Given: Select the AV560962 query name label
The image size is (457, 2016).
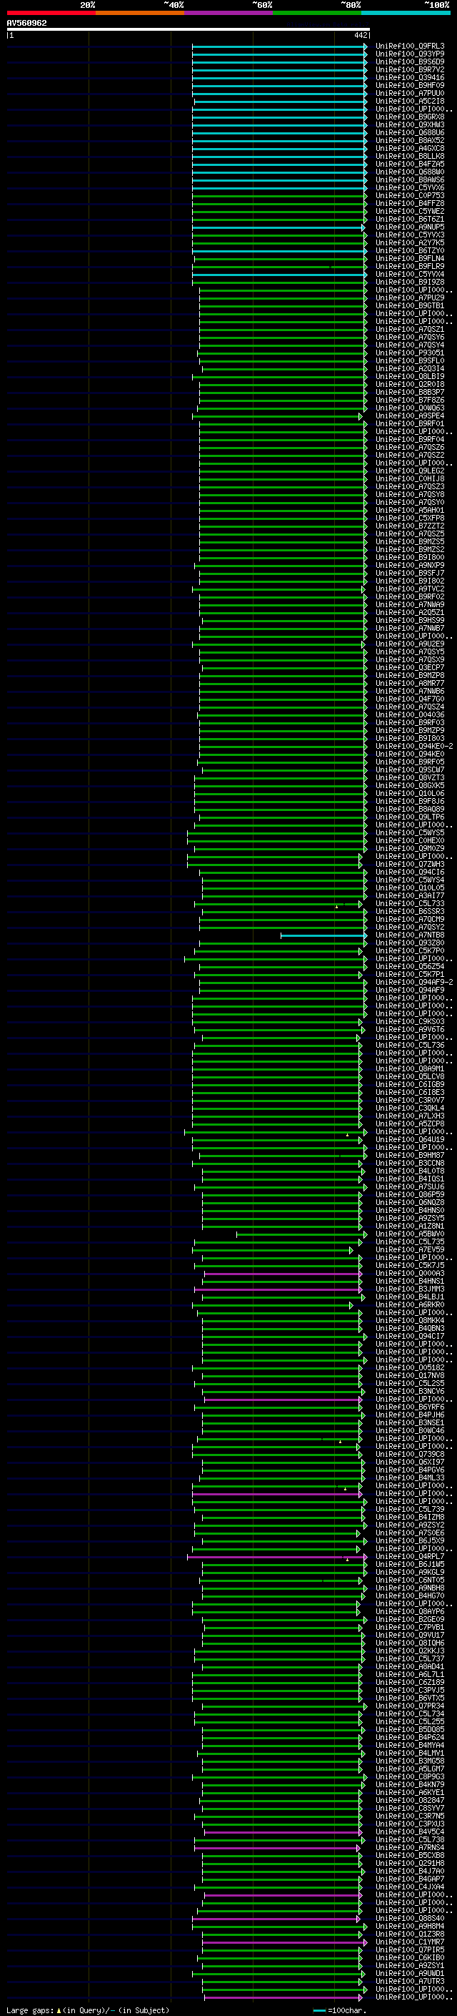Looking at the screenshot, I should [x=26, y=24].
